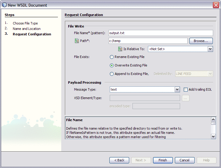Click the disabled Next button
The image size is (221, 168).
point(141,160)
